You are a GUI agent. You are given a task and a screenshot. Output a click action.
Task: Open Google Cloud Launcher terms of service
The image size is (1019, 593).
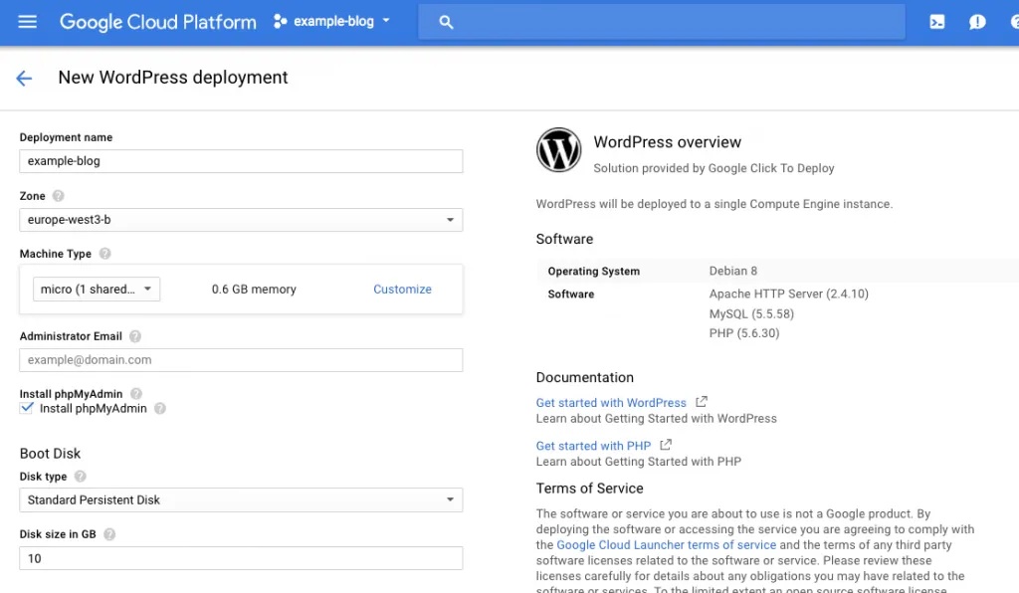tap(666, 545)
